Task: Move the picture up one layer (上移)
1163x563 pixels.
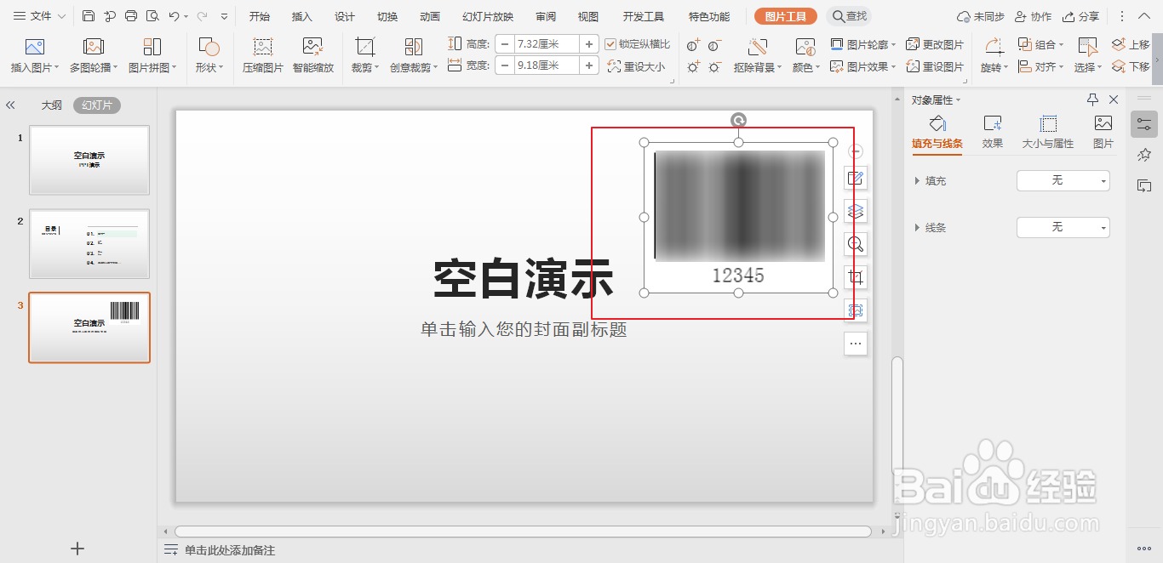Action: click(1131, 44)
